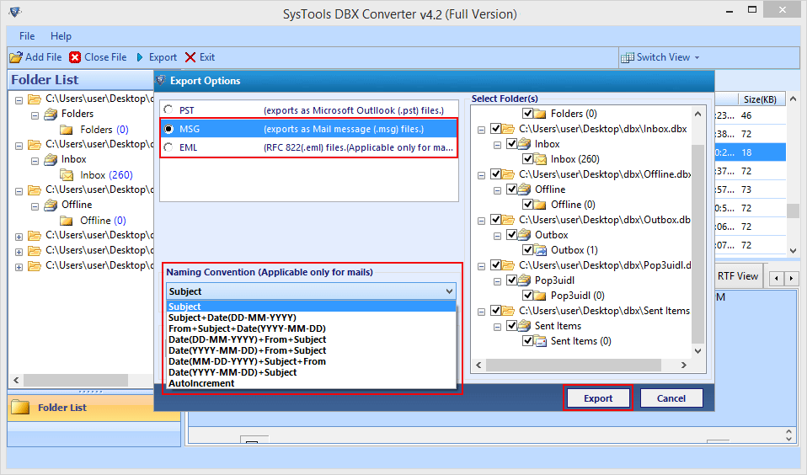
Task: Collapse the Offline.dbx node in Select Folder tree
Action: coord(481,175)
